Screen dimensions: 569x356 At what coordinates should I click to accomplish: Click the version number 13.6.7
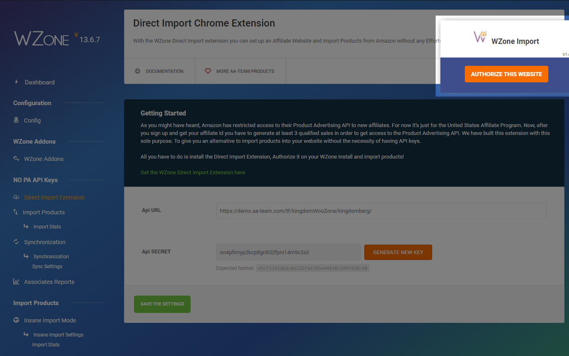tap(89, 40)
